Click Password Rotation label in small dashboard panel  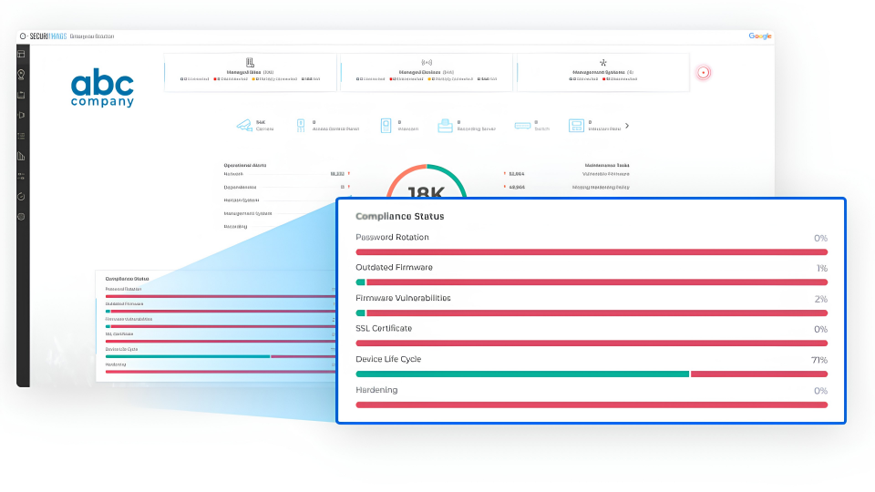pyautogui.click(x=123, y=289)
